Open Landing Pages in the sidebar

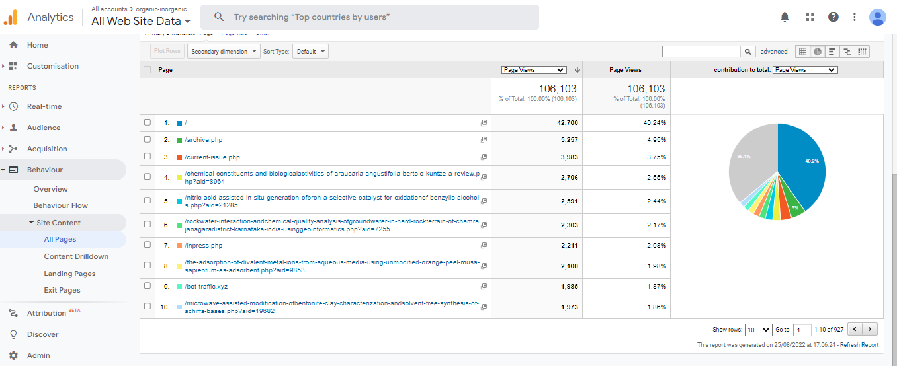tap(69, 274)
